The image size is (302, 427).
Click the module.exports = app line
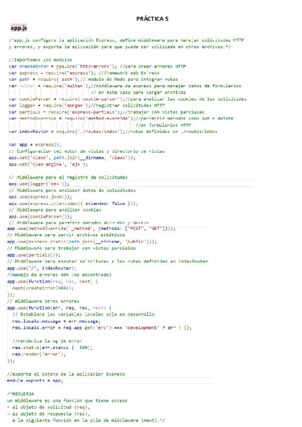click(35, 380)
